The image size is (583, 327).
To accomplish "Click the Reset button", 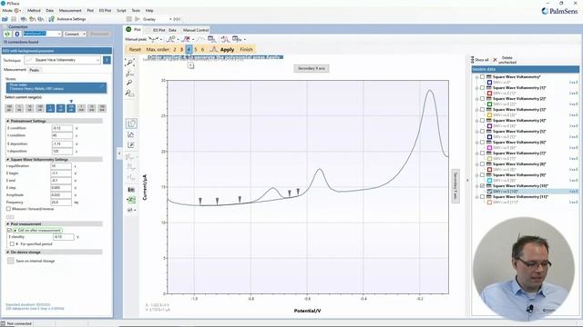I will click(x=135, y=49).
